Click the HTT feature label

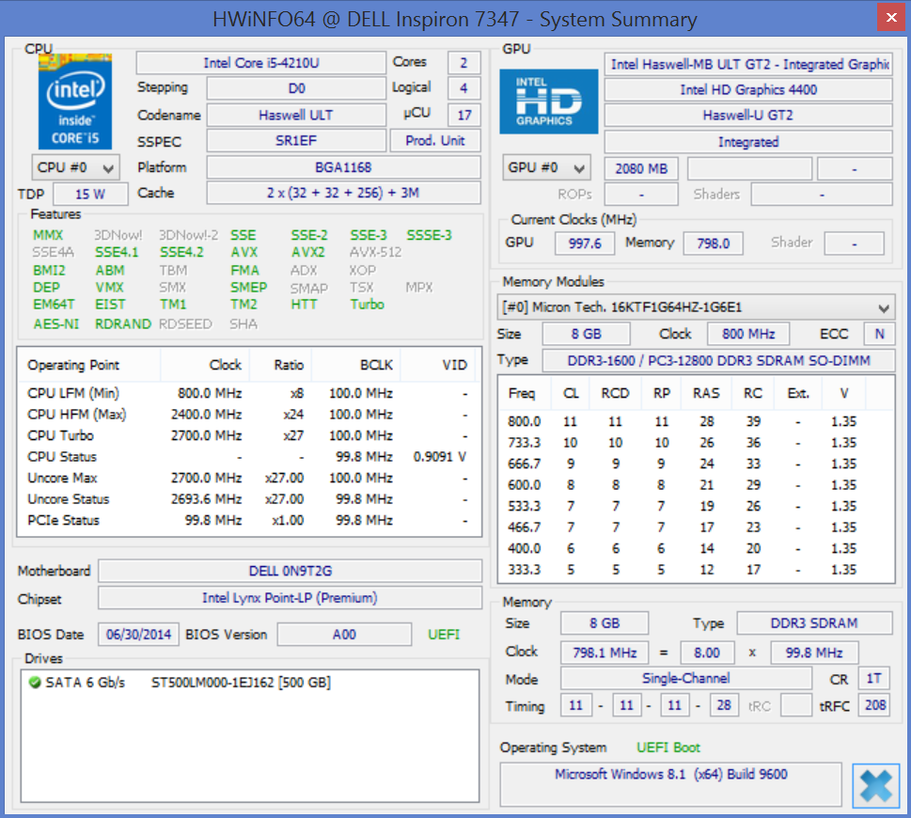click(x=305, y=304)
